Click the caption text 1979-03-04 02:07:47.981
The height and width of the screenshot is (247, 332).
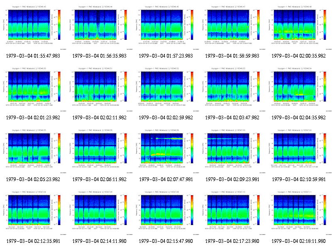click(166, 179)
